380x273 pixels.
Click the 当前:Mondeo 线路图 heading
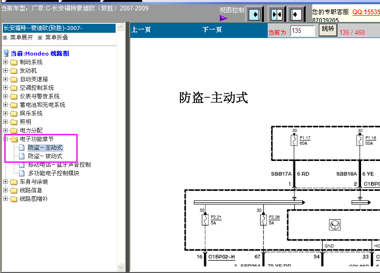pyautogui.click(x=40, y=54)
